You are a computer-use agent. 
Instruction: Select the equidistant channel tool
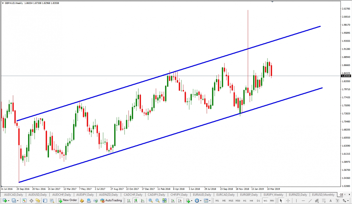317,201
